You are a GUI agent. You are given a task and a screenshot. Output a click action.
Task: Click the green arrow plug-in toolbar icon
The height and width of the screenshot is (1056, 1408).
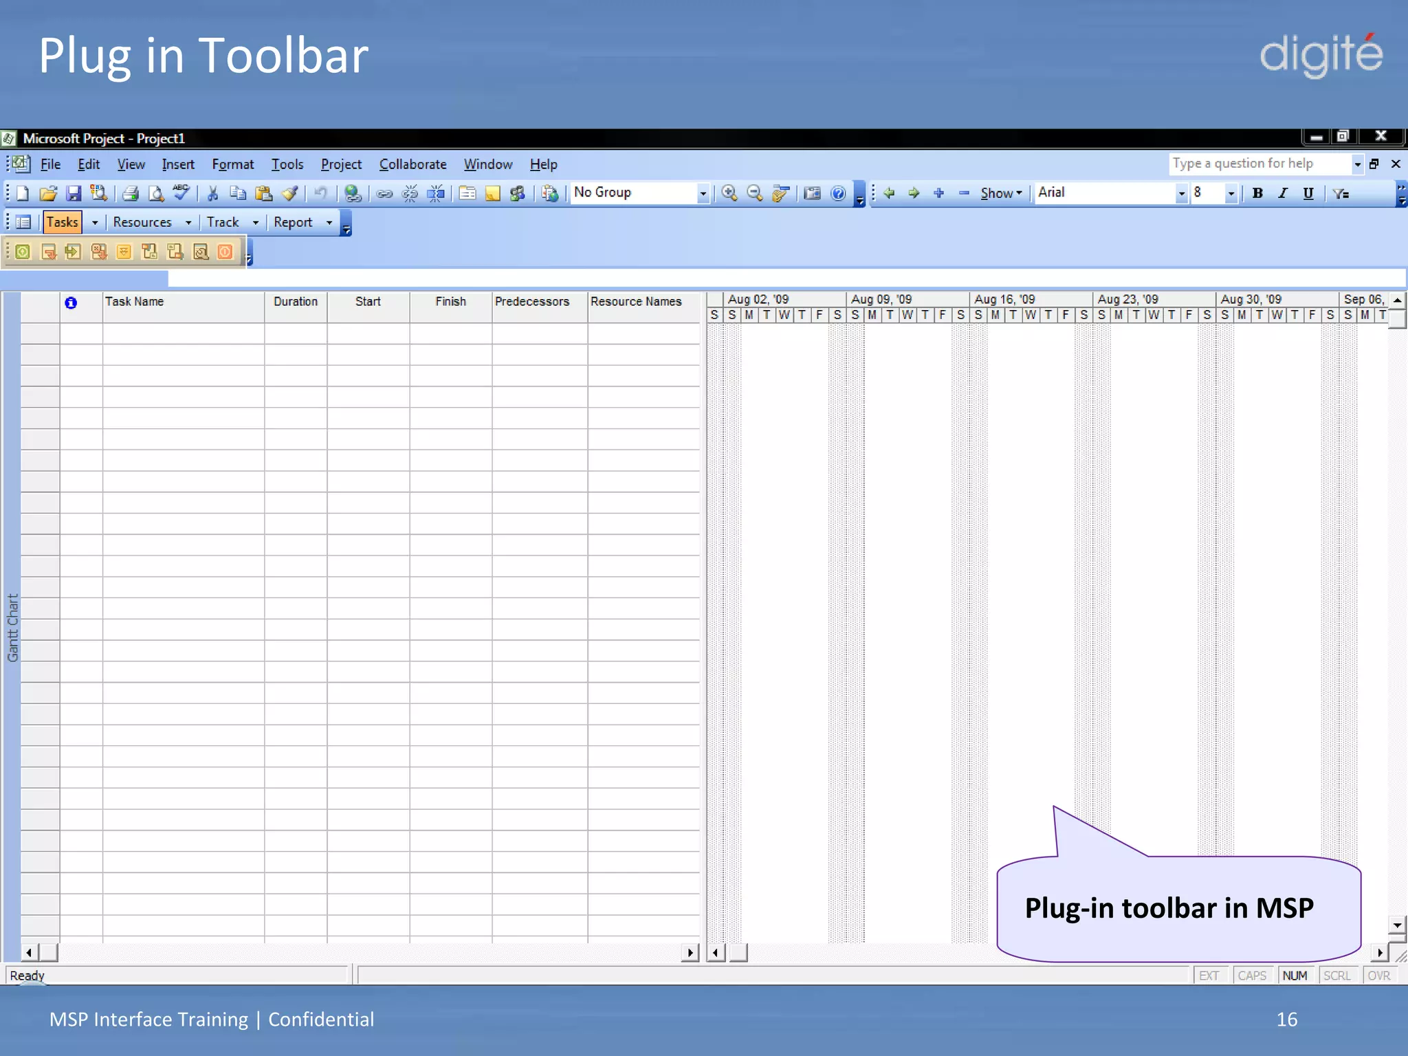pyautogui.click(x=73, y=252)
